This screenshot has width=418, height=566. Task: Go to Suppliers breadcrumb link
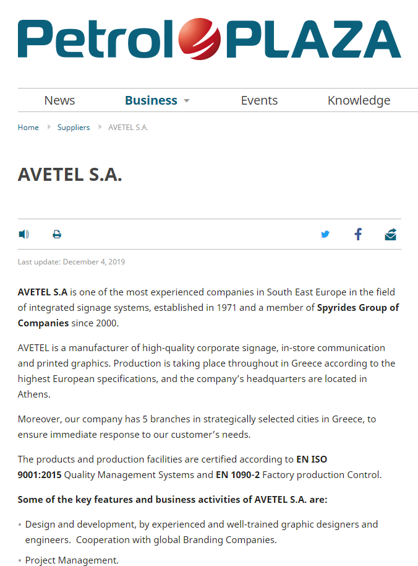click(74, 128)
